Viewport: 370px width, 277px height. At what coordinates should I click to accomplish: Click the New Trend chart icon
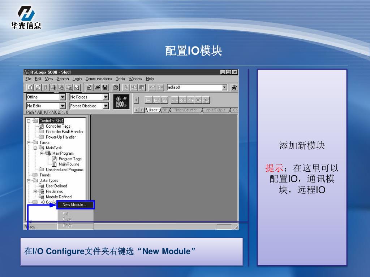(77, 88)
